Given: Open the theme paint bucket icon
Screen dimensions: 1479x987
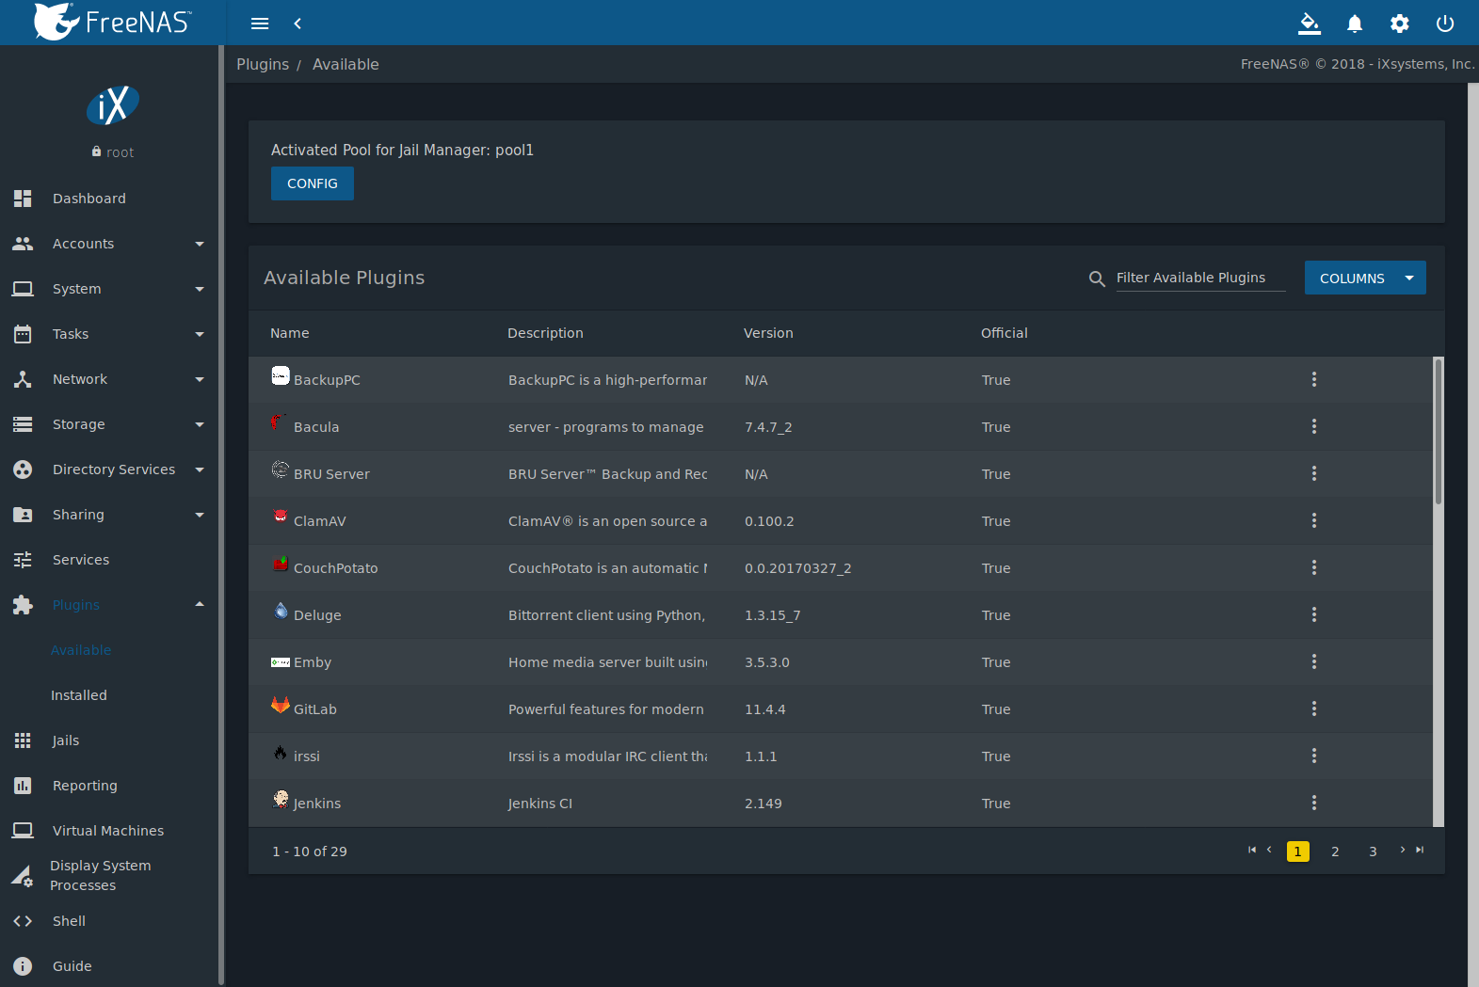Looking at the screenshot, I should pos(1309,24).
